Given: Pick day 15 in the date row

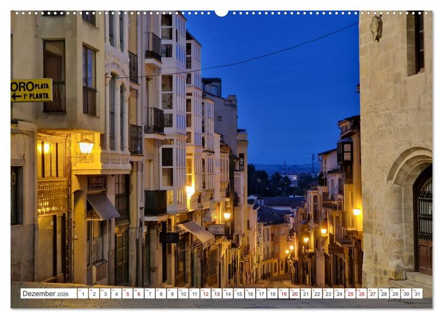Looking at the screenshot, I should coord(239,294).
